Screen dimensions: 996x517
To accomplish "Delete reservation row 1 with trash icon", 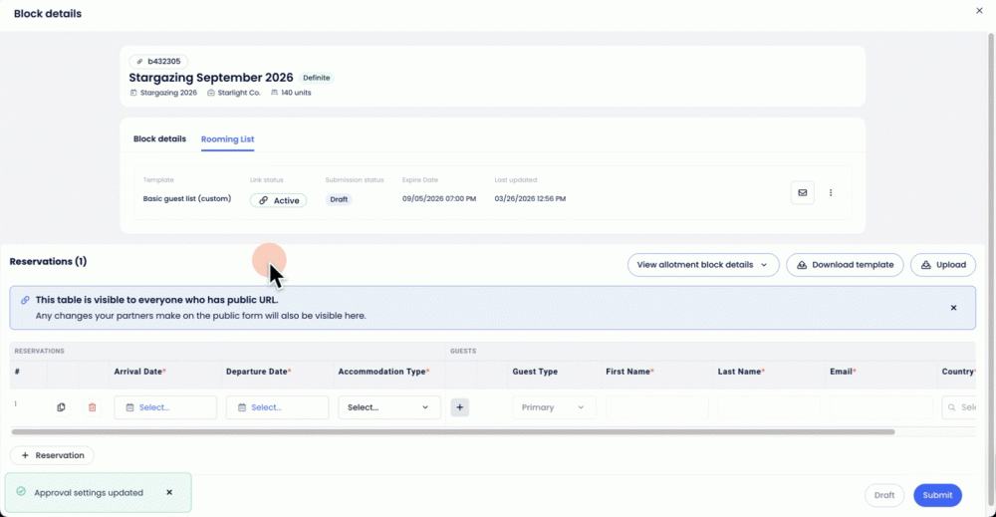I will tap(92, 407).
